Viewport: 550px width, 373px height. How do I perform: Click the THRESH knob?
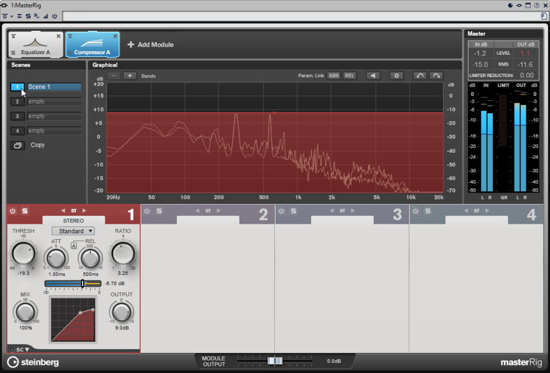(23, 254)
